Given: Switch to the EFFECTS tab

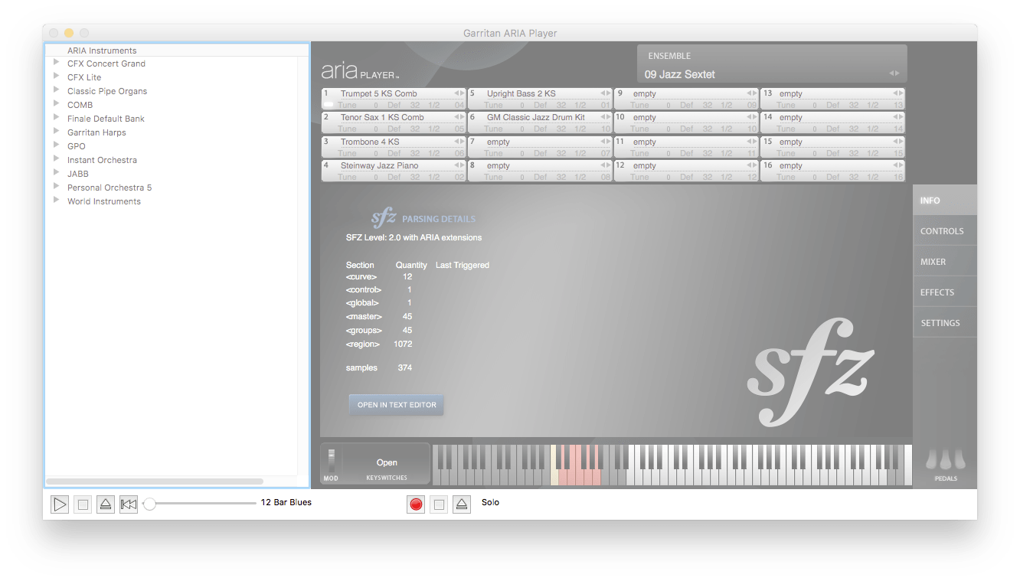Looking at the screenshot, I should pyautogui.click(x=945, y=292).
